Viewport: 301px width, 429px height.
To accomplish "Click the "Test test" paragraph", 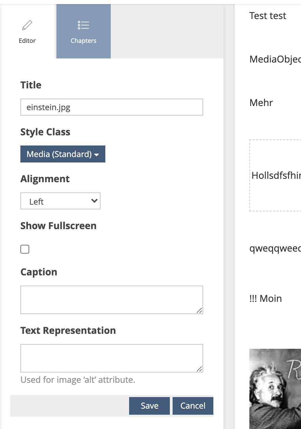I will click(268, 16).
